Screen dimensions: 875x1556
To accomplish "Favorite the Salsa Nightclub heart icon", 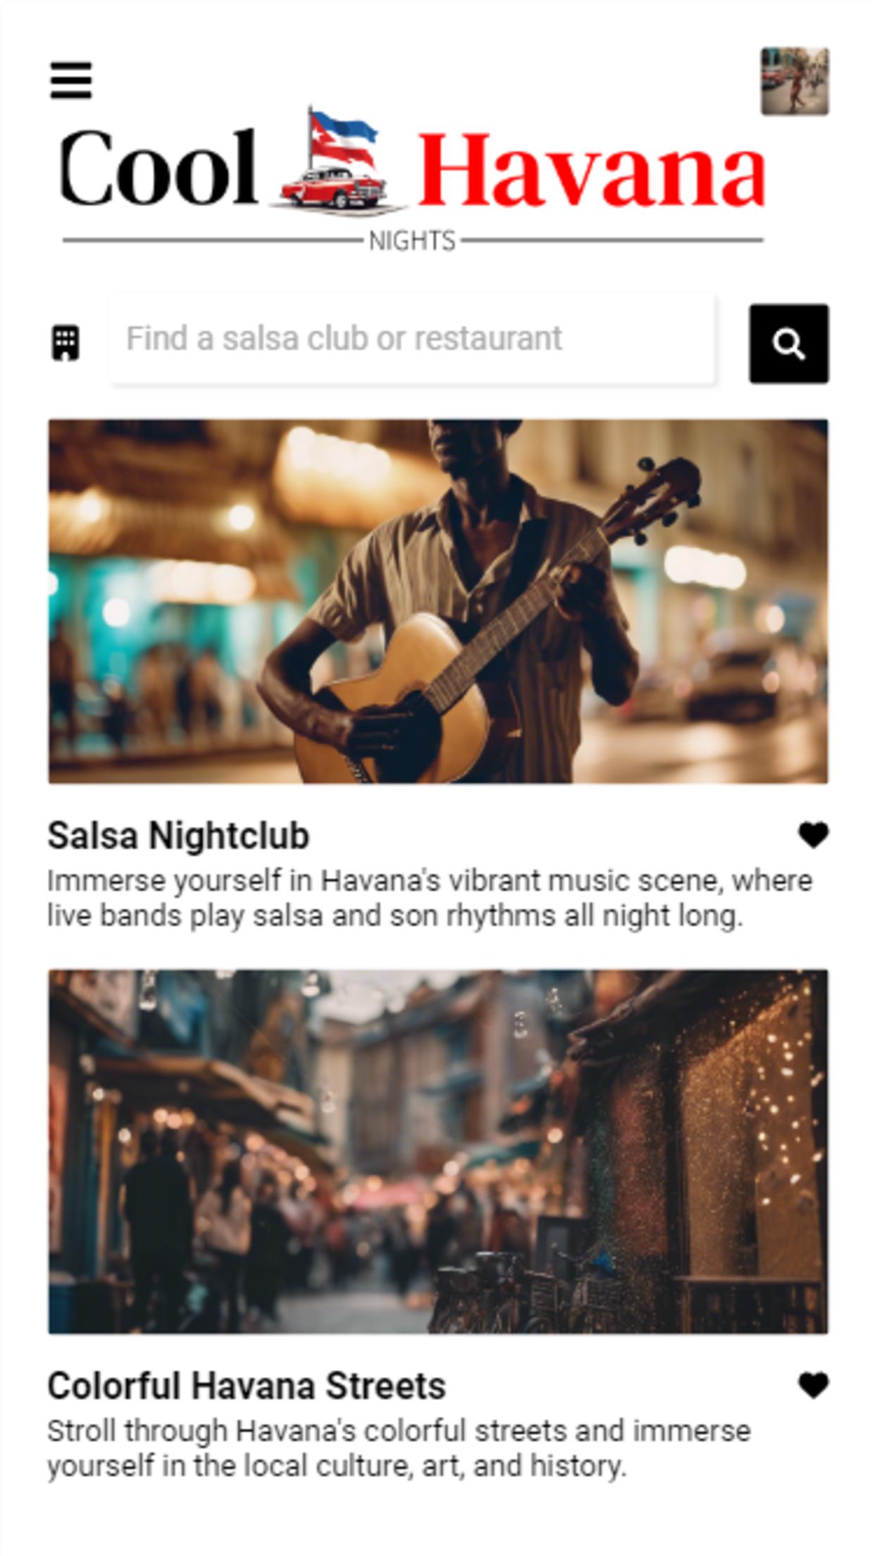I will point(813,835).
